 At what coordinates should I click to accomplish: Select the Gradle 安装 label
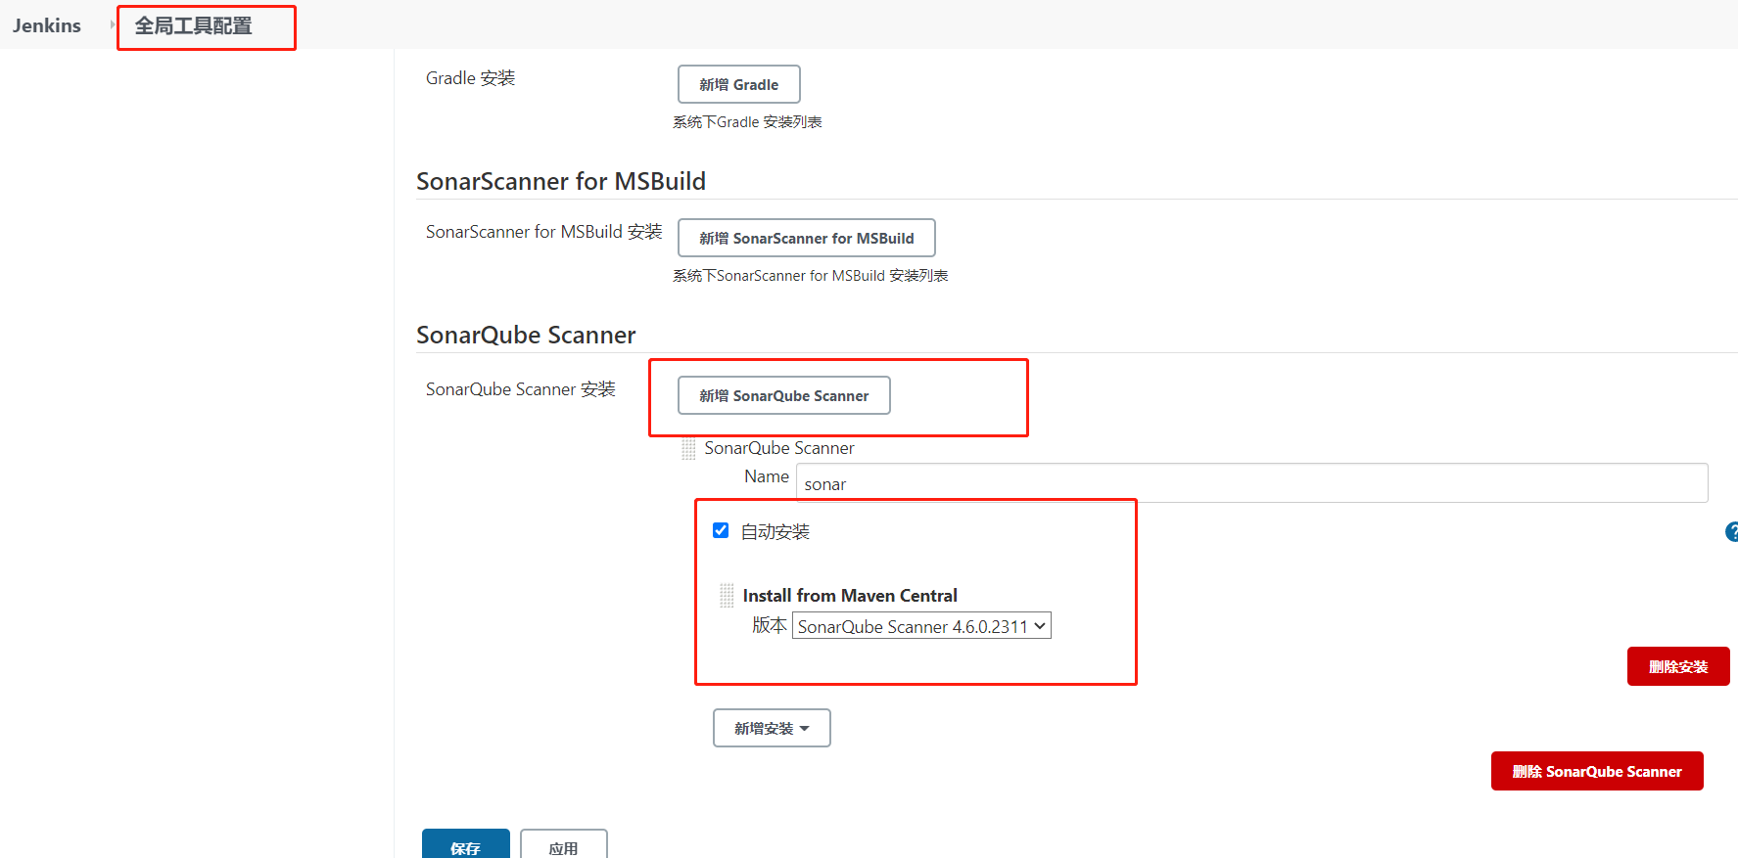(470, 78)
